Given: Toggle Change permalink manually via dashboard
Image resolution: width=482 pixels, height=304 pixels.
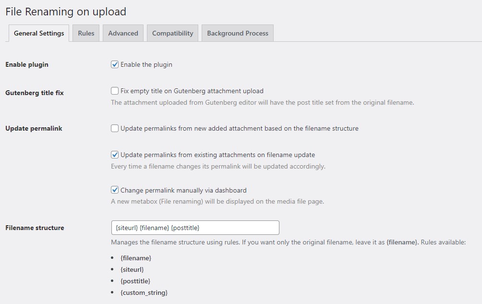Looking at the screenshot, I should click(x=115, y=190).
